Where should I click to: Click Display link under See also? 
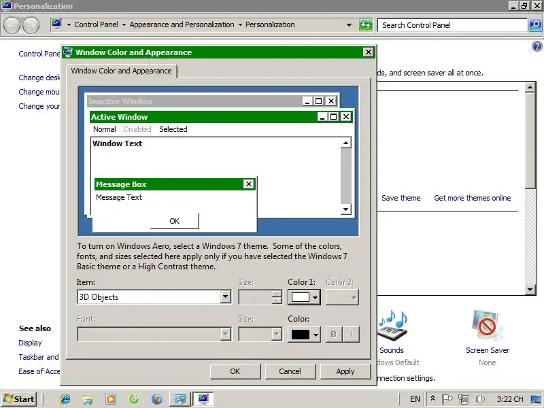point(30,343)
